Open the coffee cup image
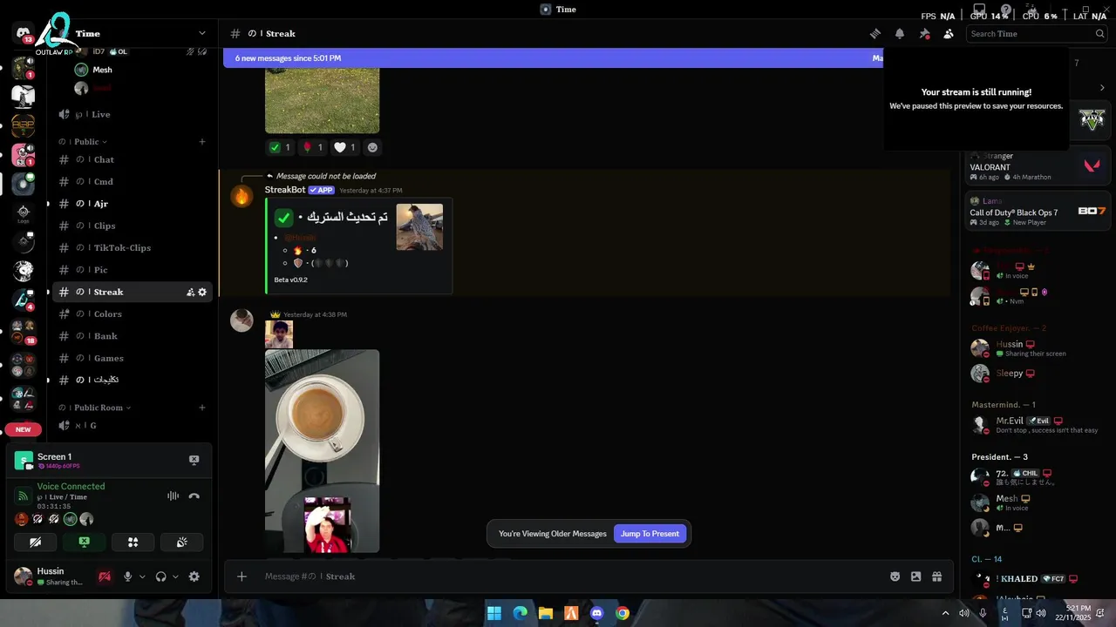Image resolution: width=1116 pixels, height=627 pixels. (322, 451)
